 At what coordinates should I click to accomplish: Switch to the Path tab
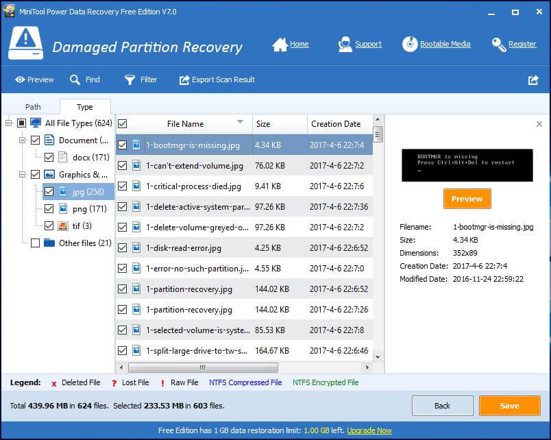(33, 107)
